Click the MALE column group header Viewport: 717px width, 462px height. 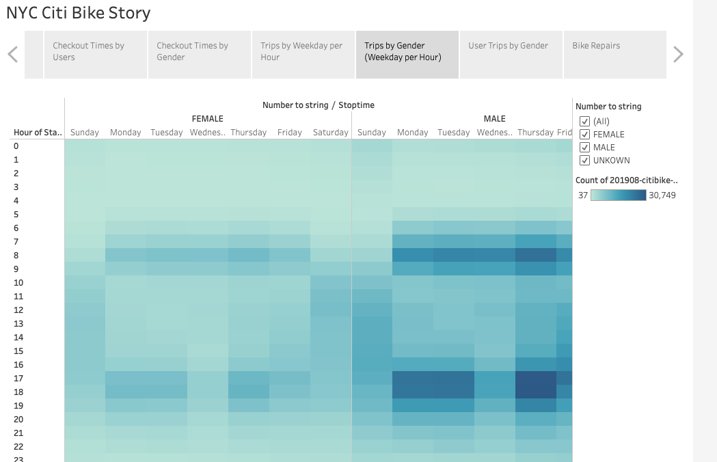coord(495,119)
